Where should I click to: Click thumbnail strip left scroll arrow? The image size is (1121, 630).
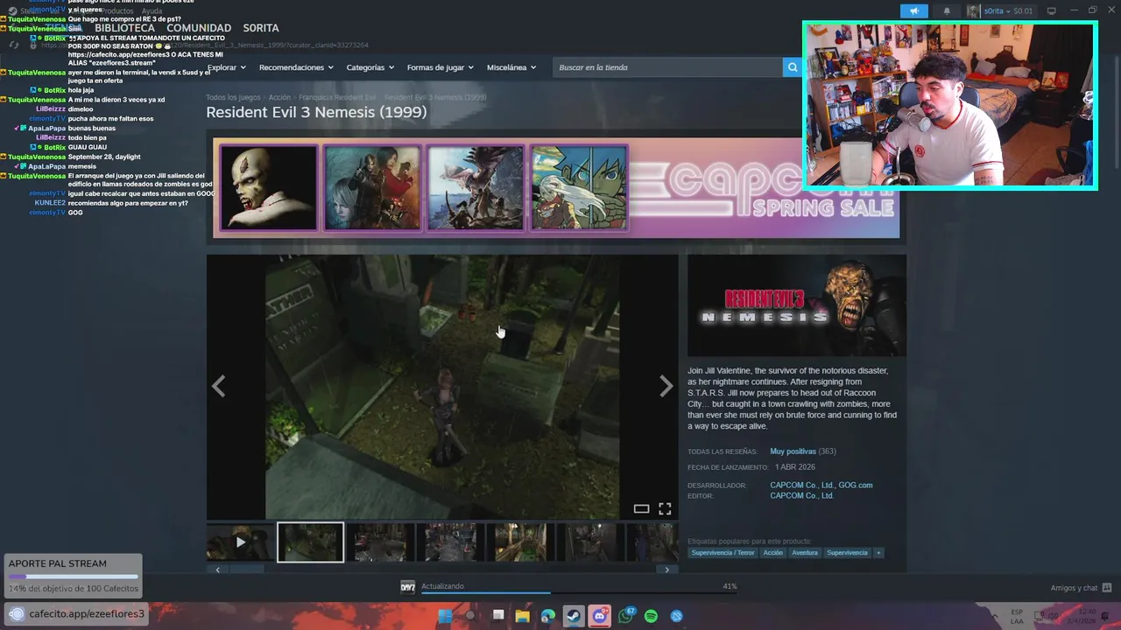(217, 570)
